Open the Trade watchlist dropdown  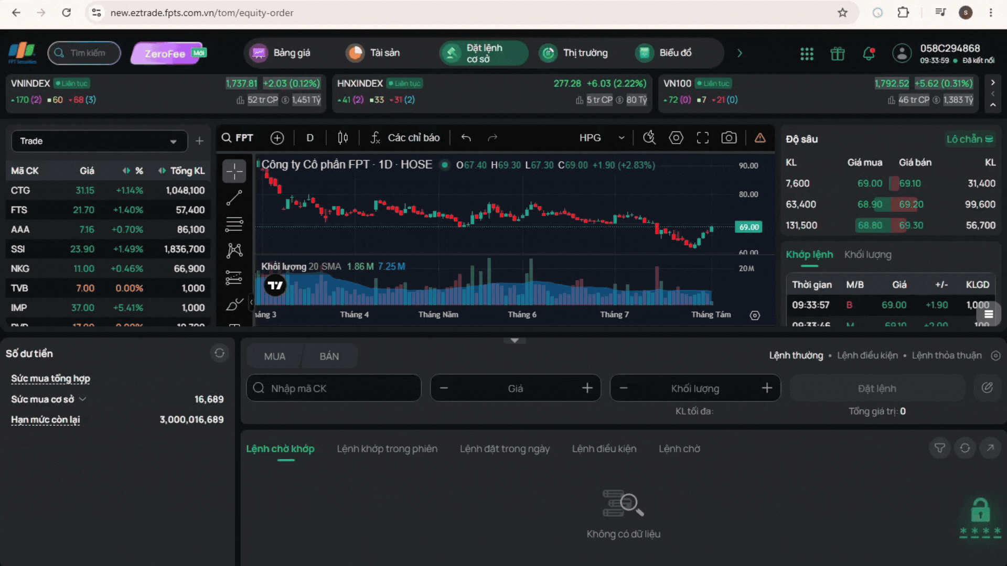pyautogui.click(x=99, y=141)
